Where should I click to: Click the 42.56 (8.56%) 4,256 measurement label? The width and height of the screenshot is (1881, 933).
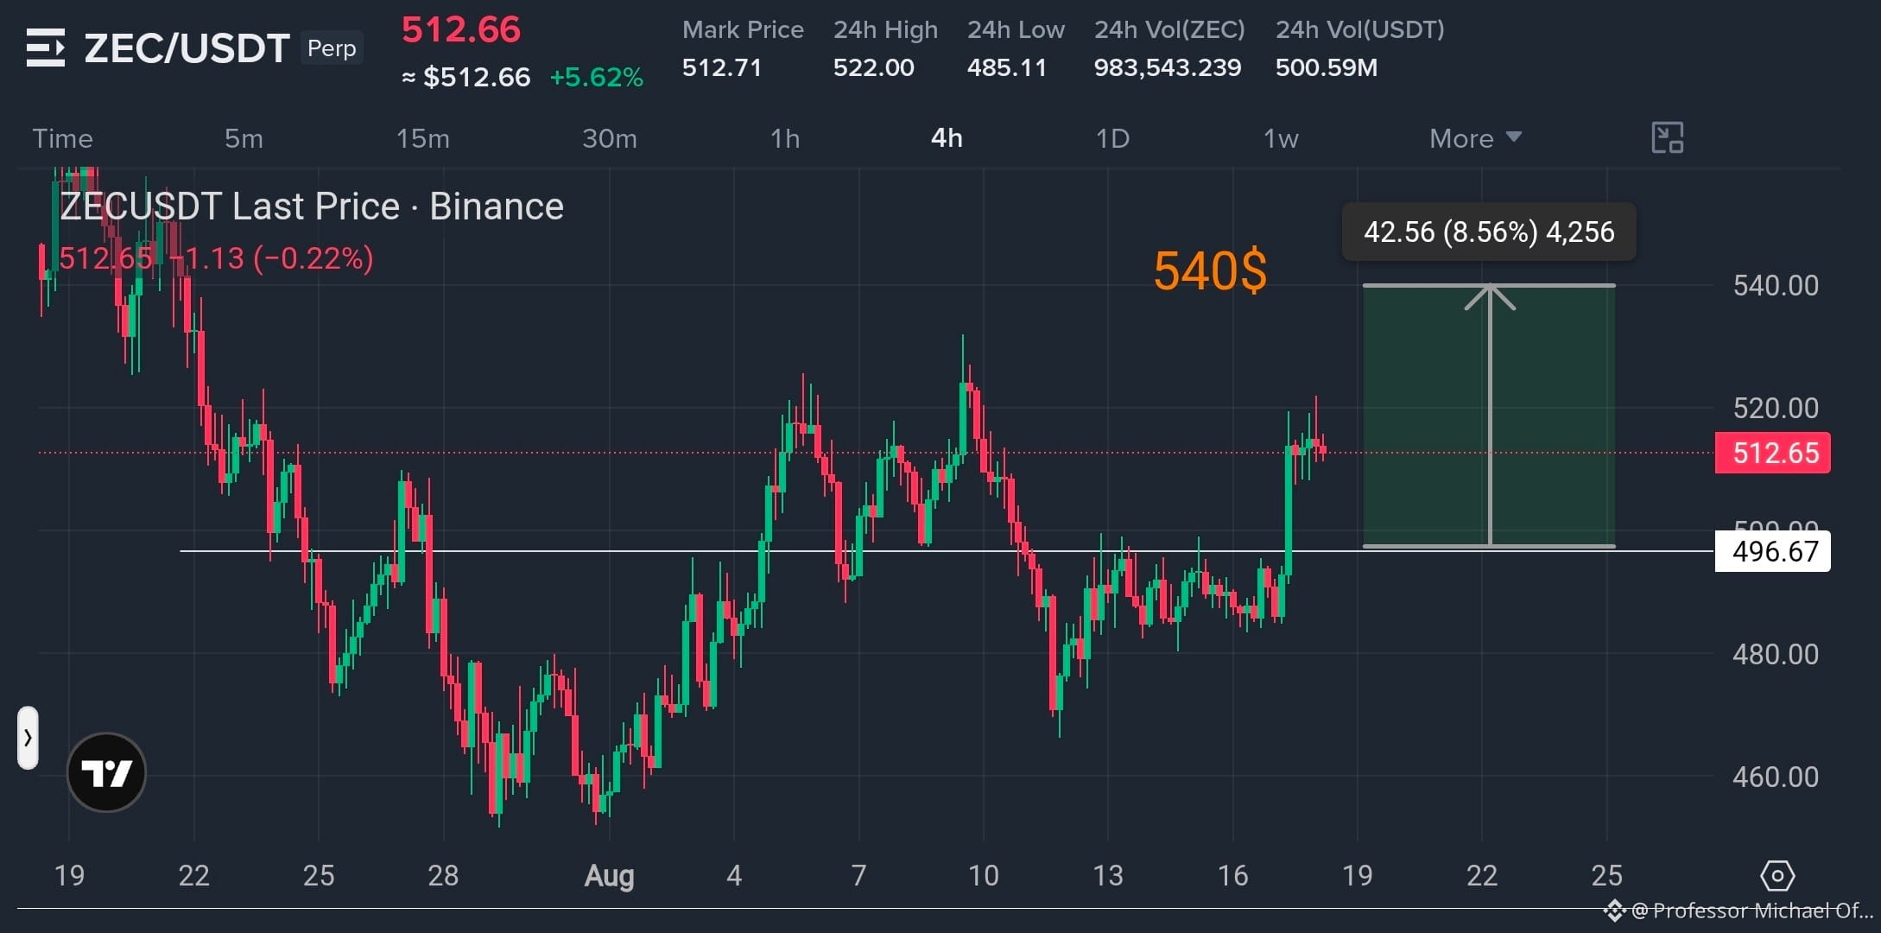point(1489,232)
